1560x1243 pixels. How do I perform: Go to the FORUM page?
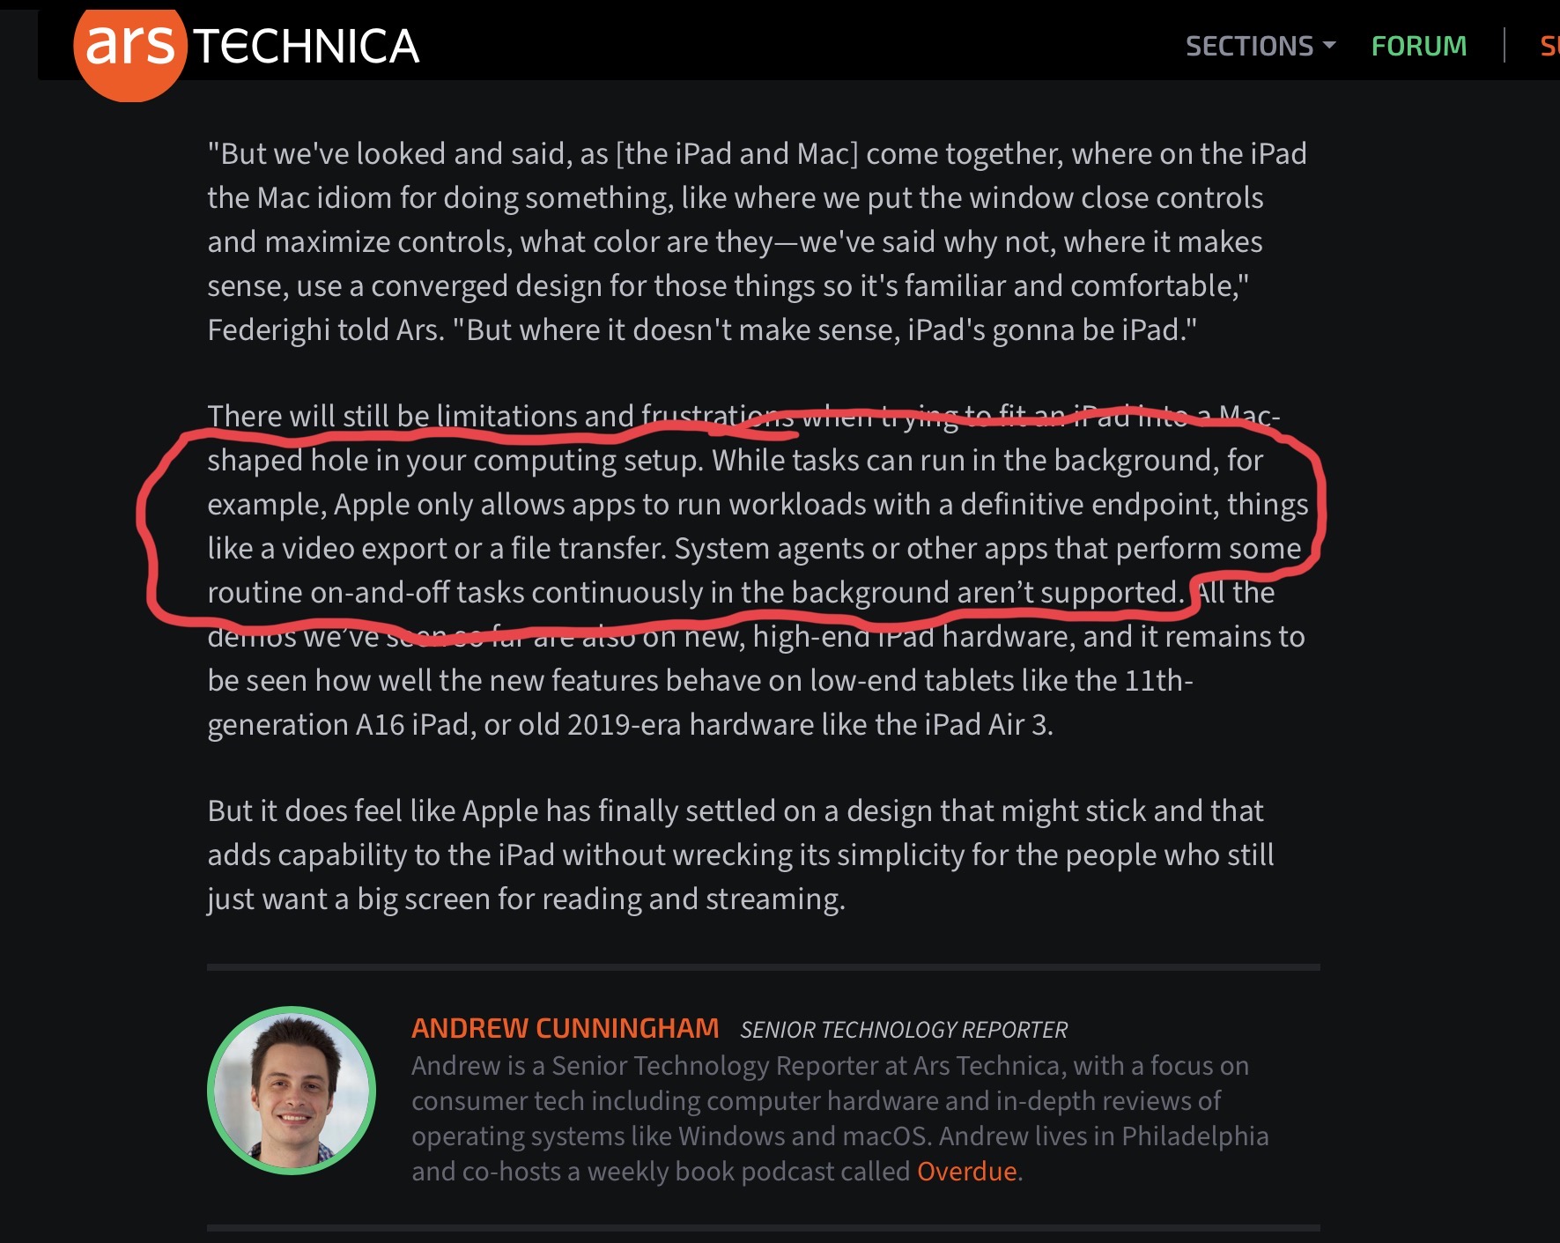[x=1419, y=46]
